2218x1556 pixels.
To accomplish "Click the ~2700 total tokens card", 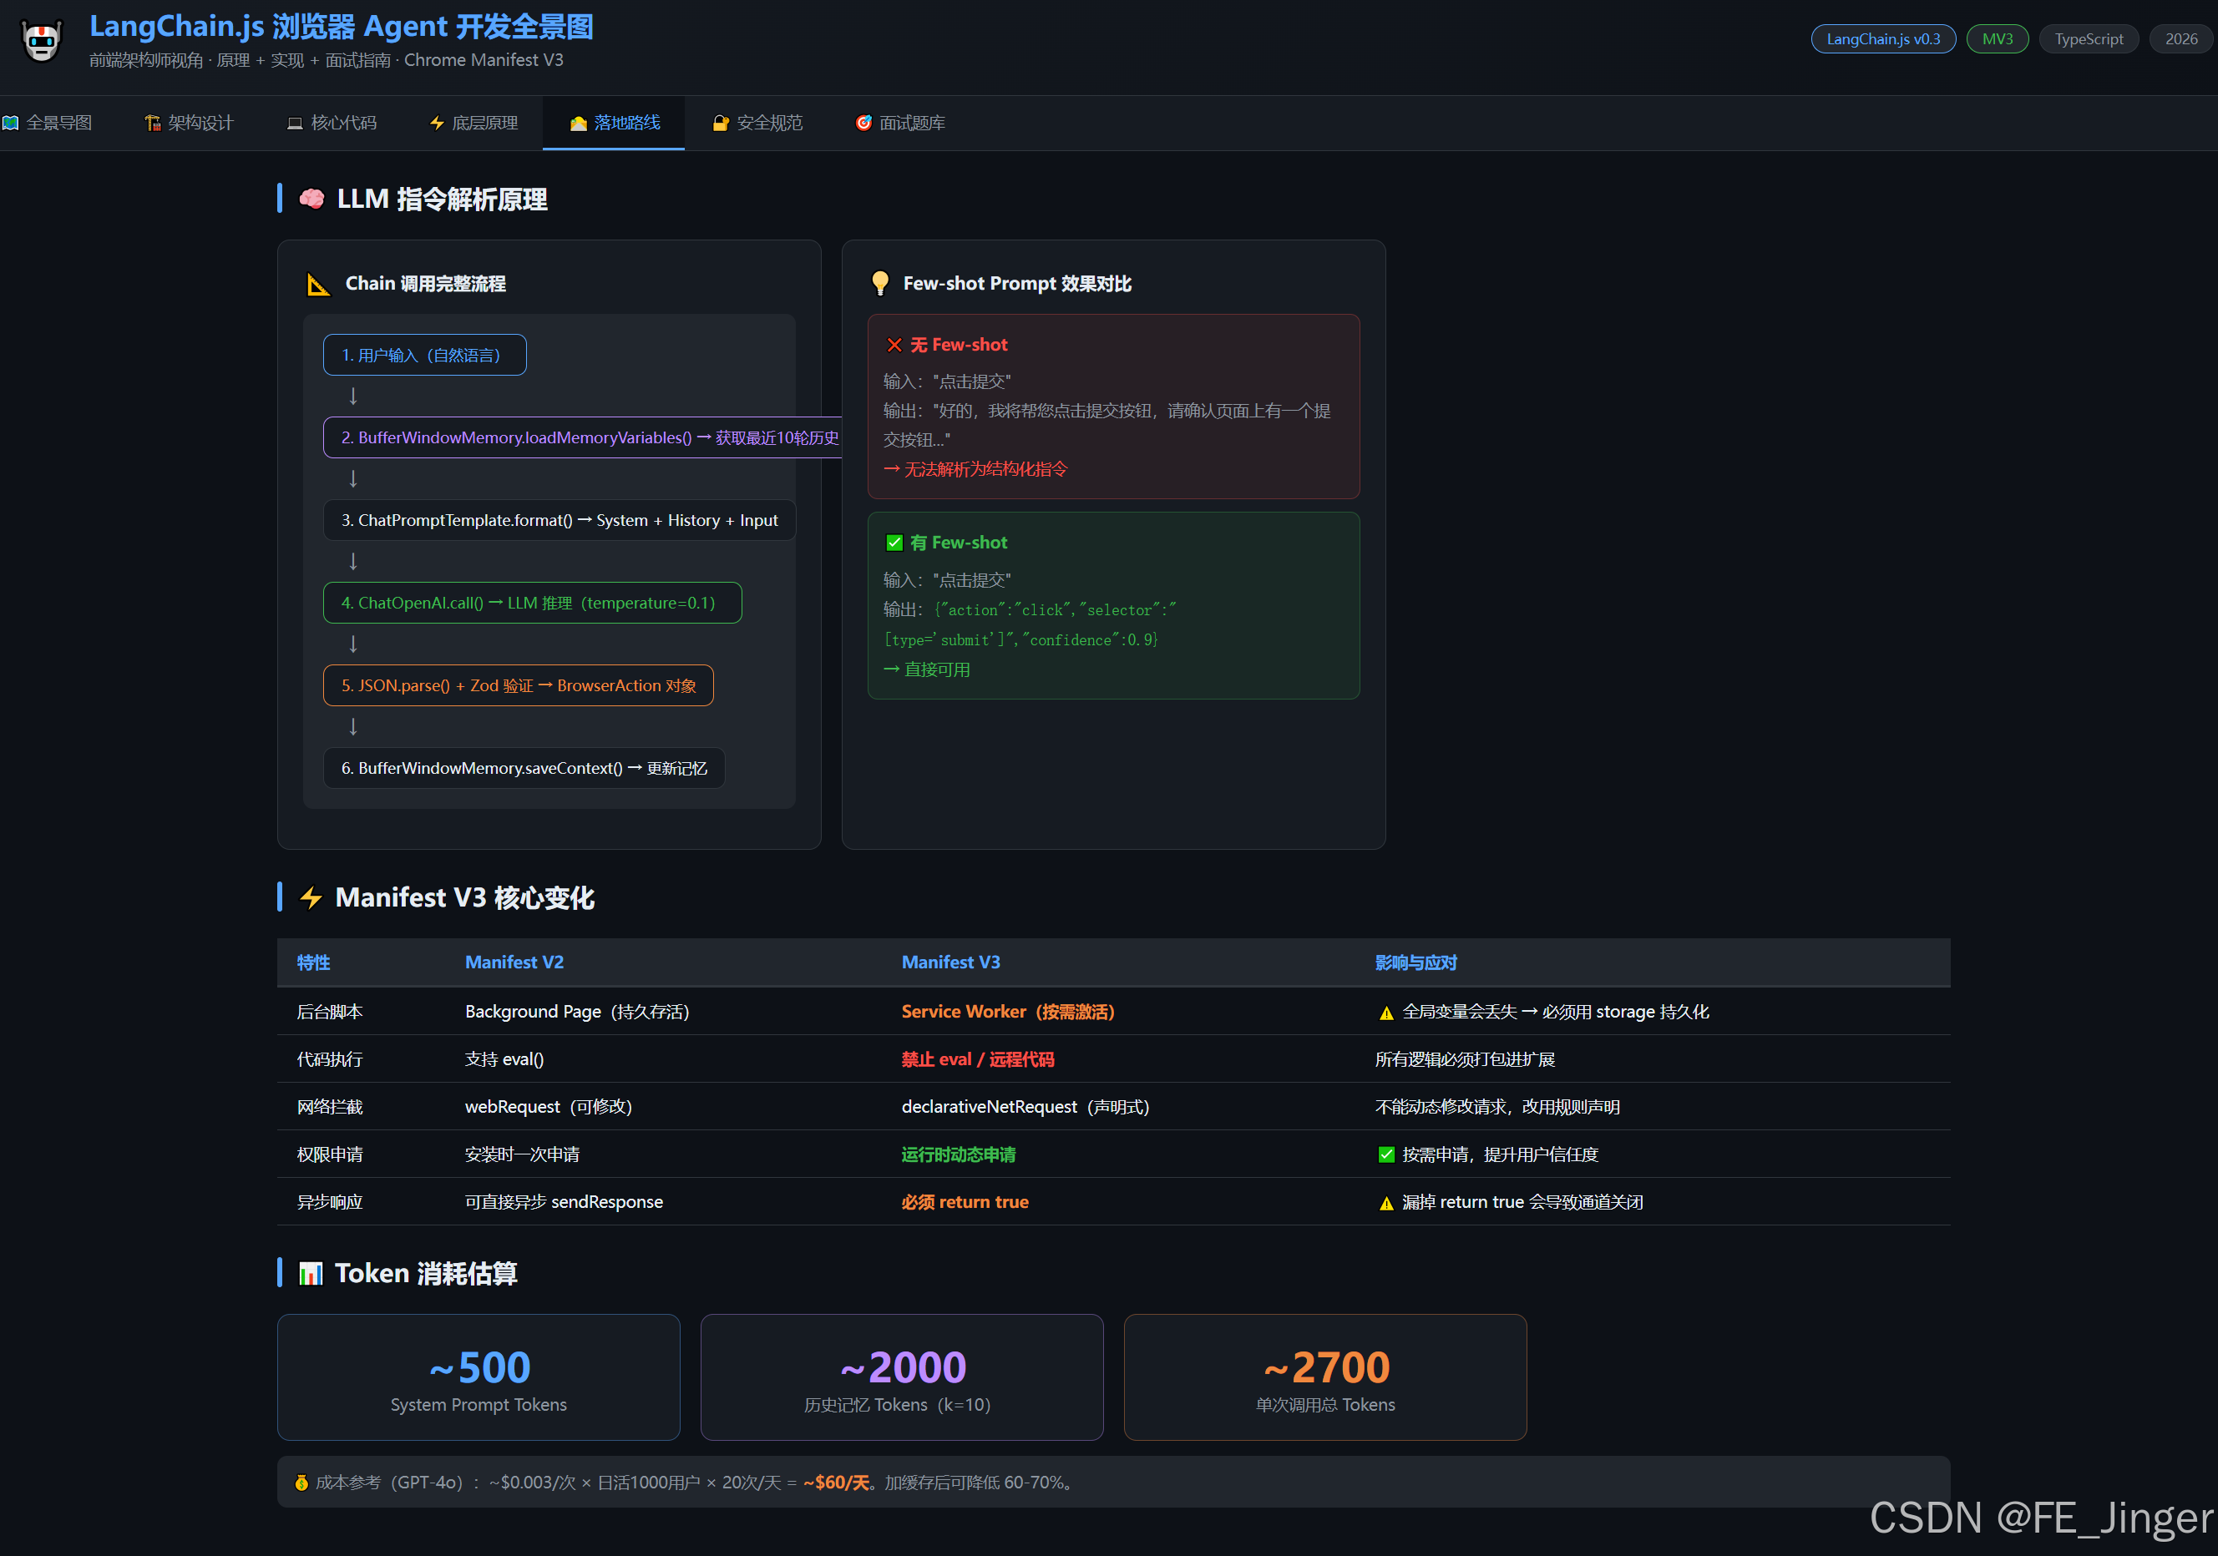I will point(1324,1377).
